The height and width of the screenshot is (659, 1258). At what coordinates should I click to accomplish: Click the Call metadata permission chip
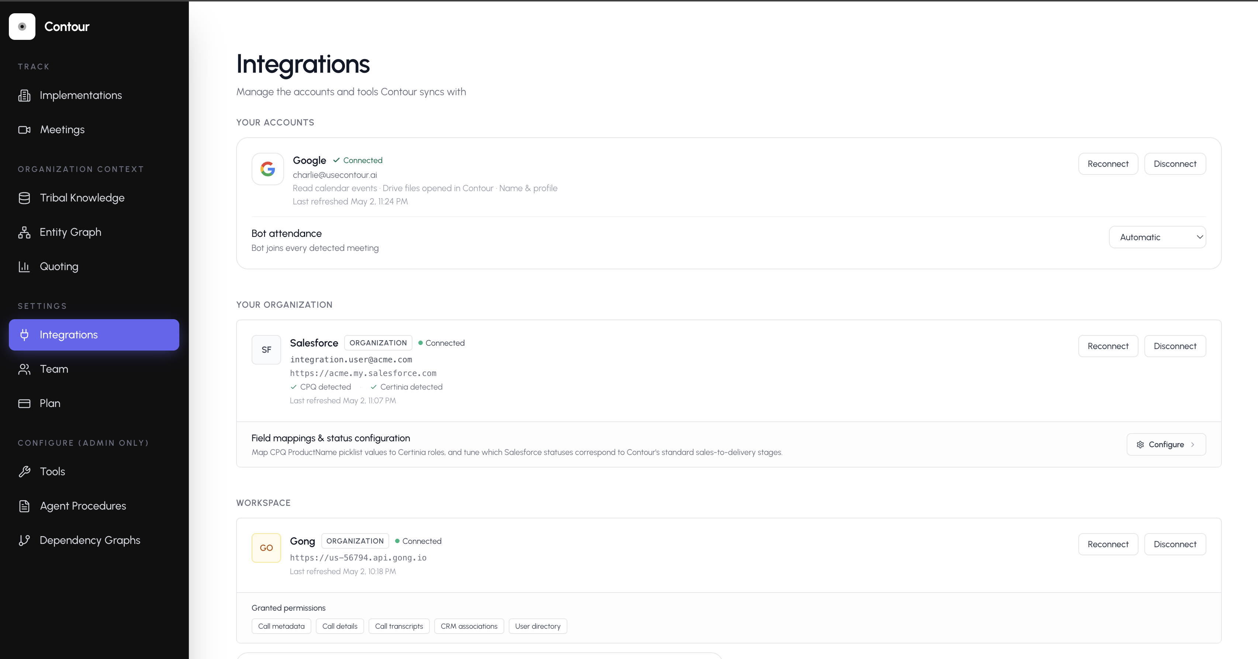[x=281, y=626]
